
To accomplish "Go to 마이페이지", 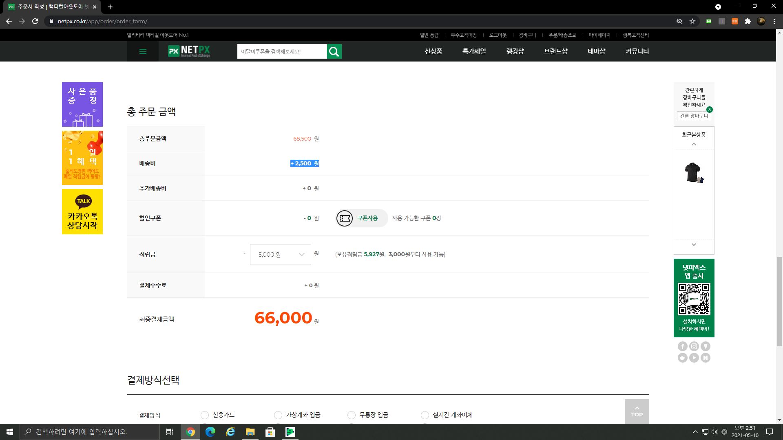I will [x=599, y=35].
